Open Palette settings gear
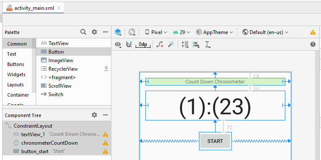Viewport: 321px width, 160px height. [x=94, y=32]
